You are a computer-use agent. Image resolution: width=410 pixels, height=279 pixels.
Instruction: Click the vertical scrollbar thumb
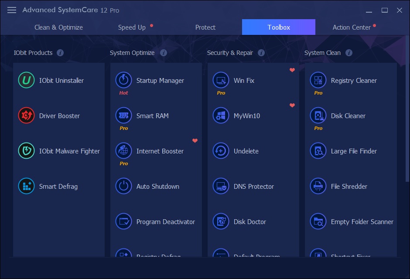tap(407, 109)
